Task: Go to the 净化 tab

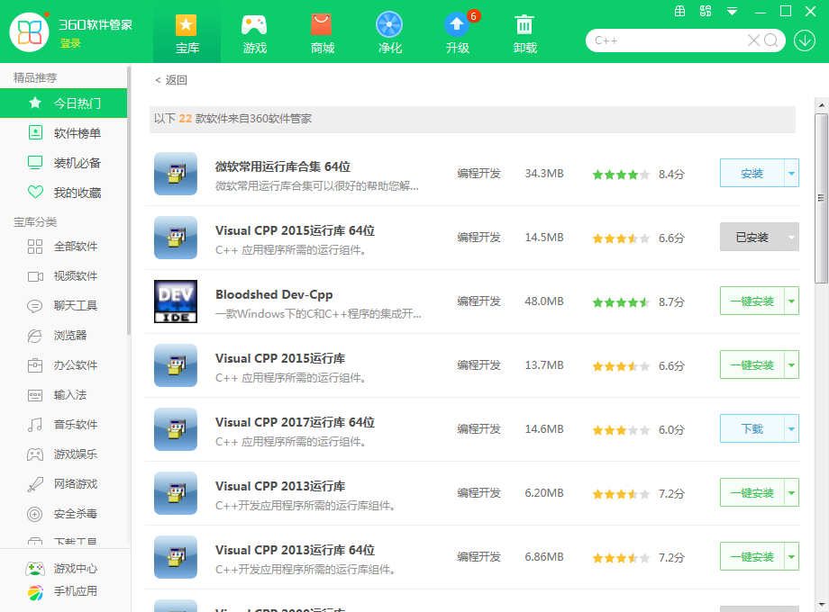Action: (x=389, y=33)
